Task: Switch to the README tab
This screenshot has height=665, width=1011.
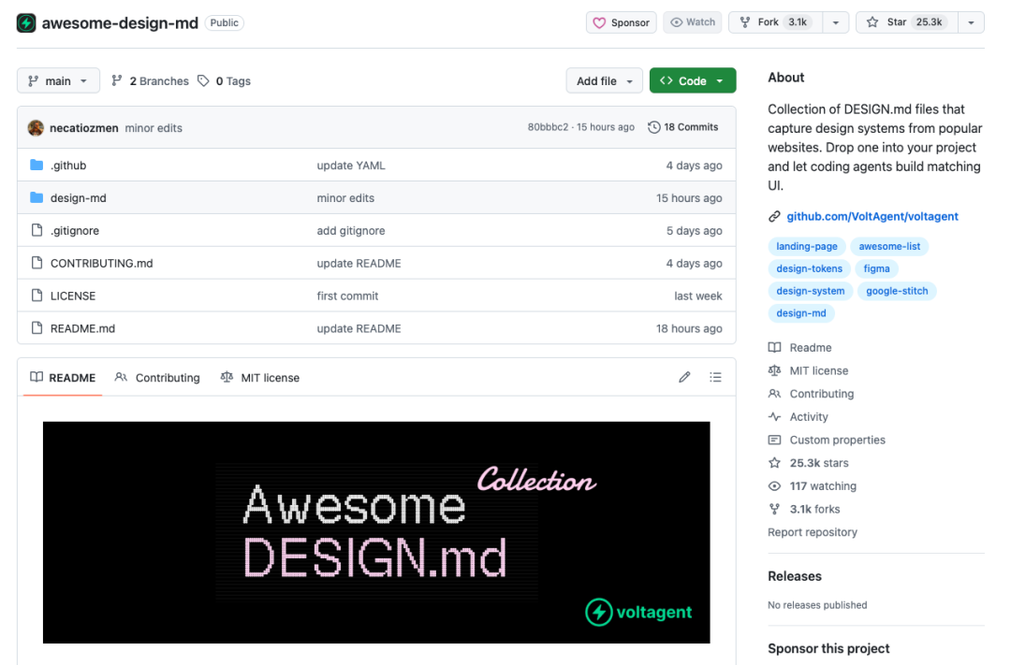Action: pos(63,378)
